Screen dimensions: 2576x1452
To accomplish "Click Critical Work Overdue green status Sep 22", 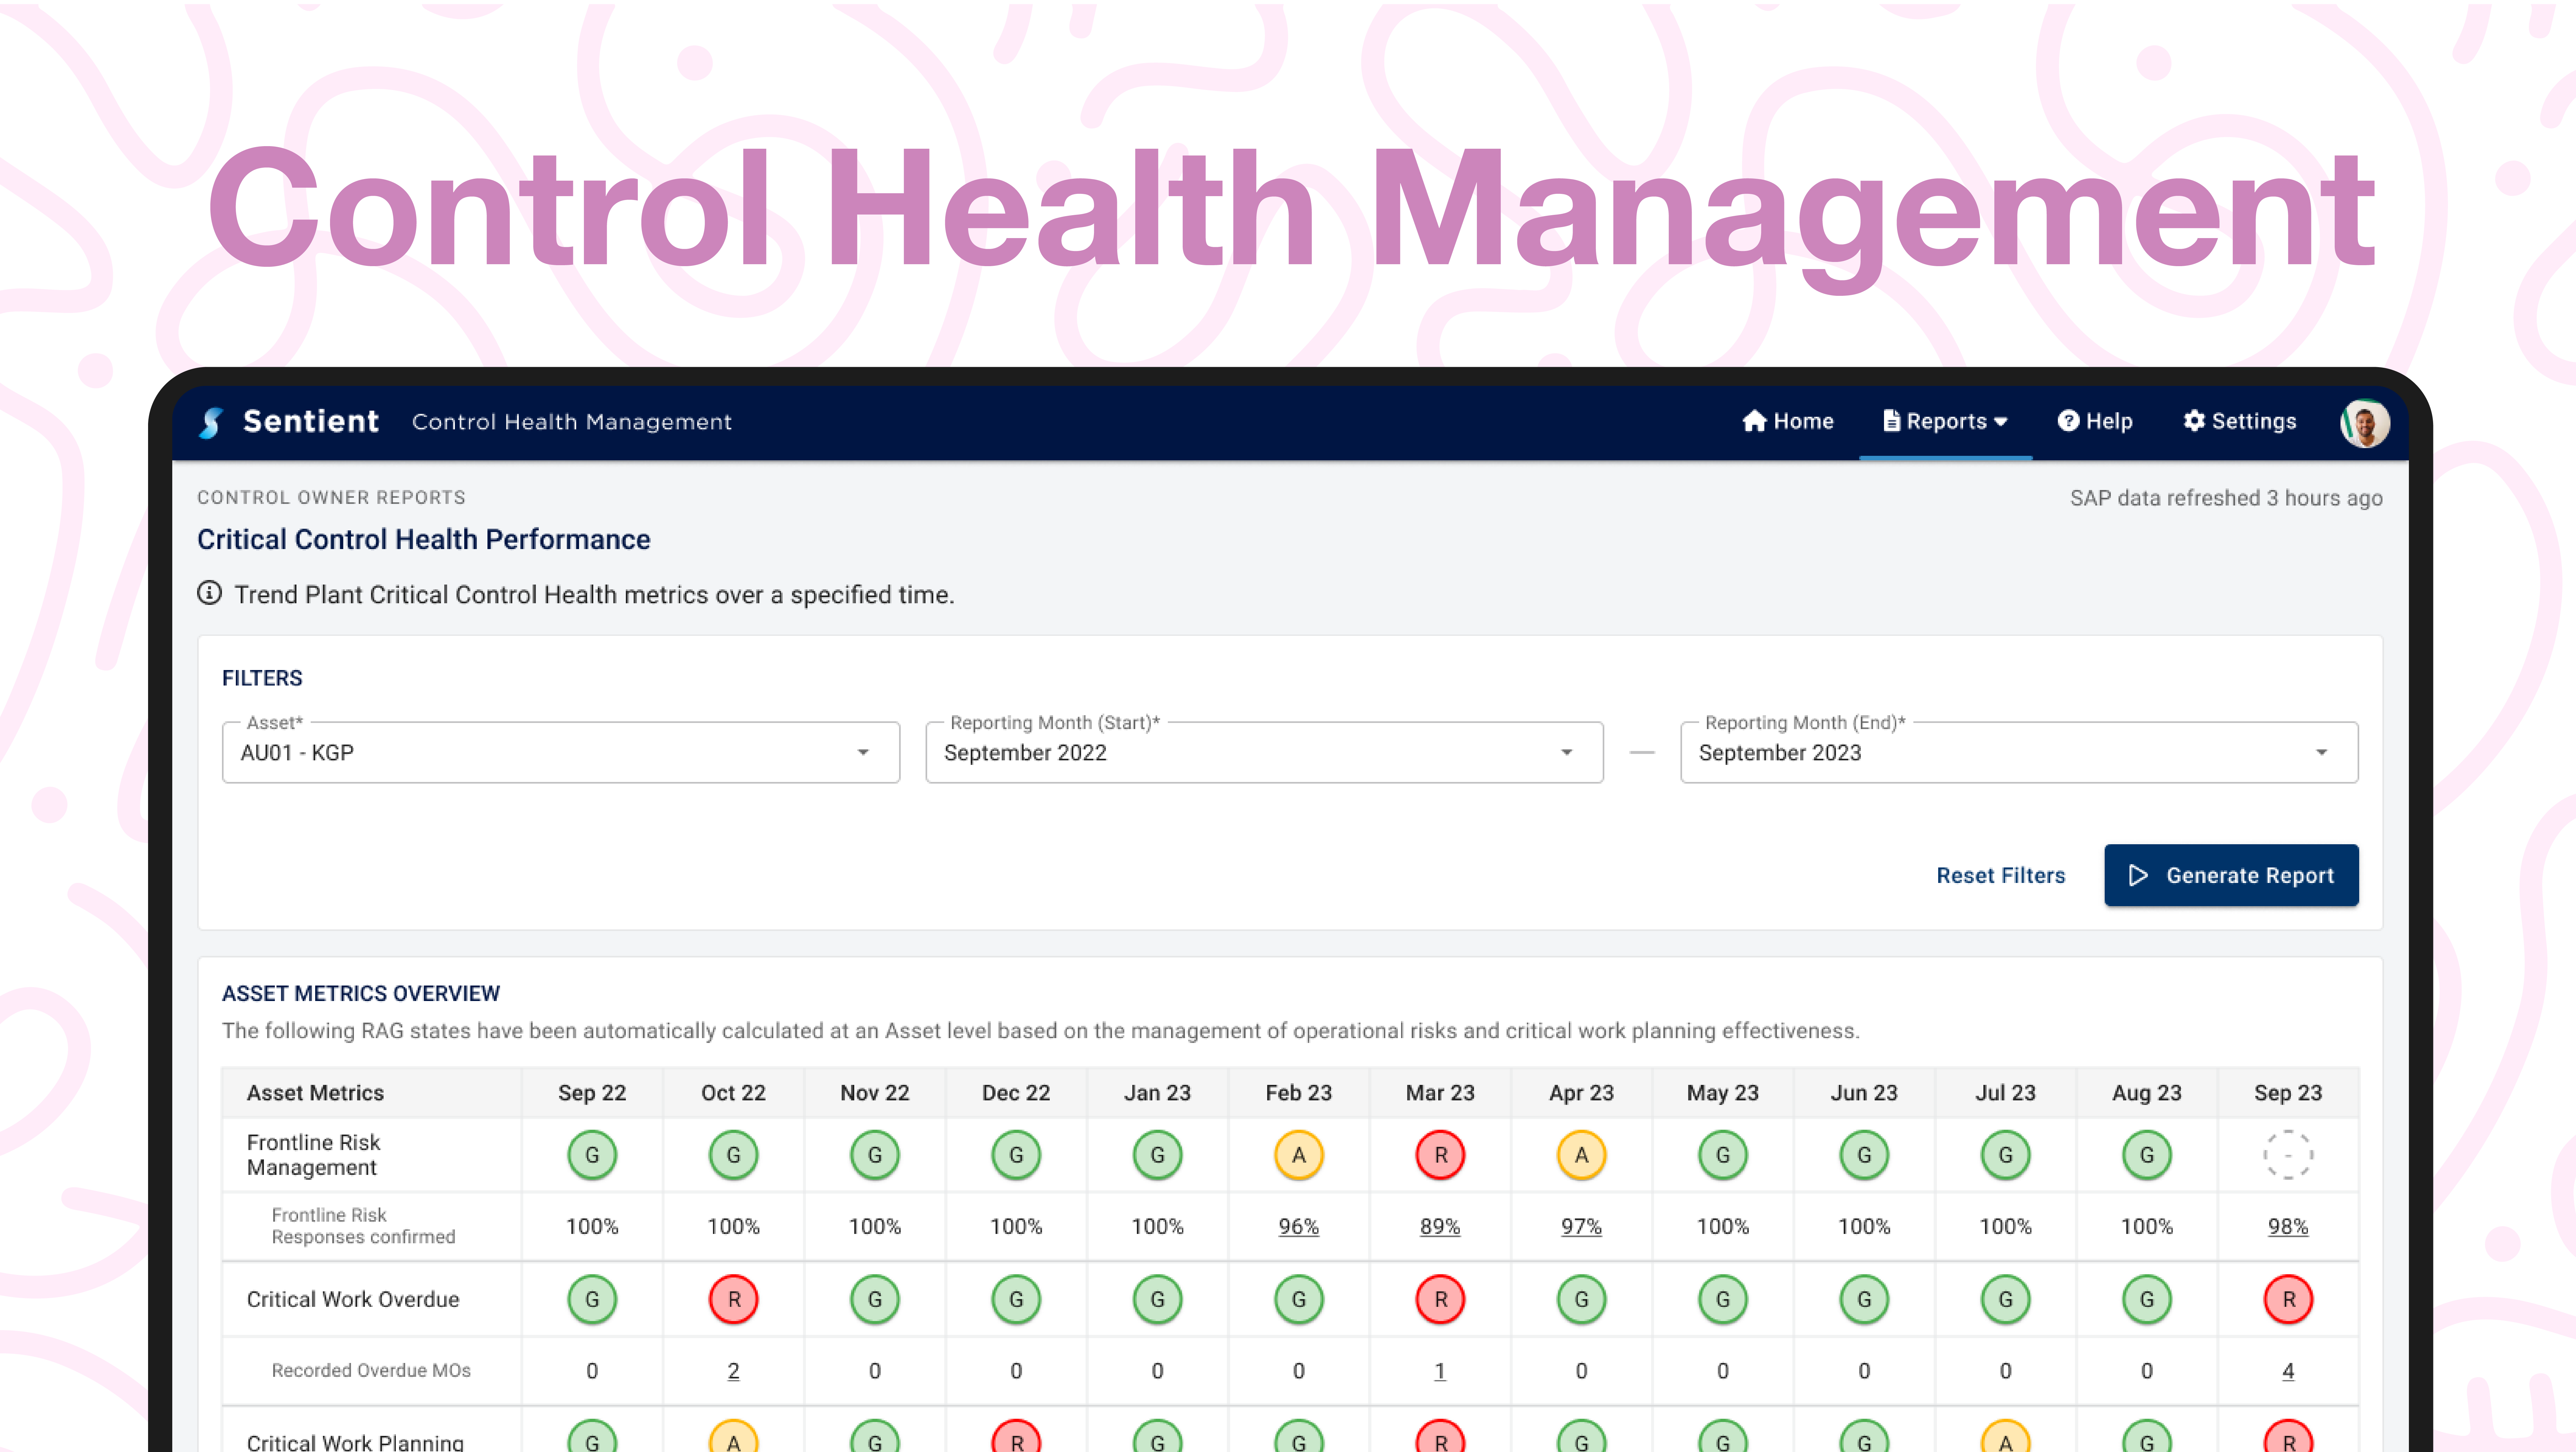I will tap(592, 1299).
